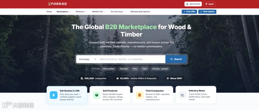The height and width of the screenshot is (110, 259).
Task: Expand the Directory menu
Action: tap(81, 12)
